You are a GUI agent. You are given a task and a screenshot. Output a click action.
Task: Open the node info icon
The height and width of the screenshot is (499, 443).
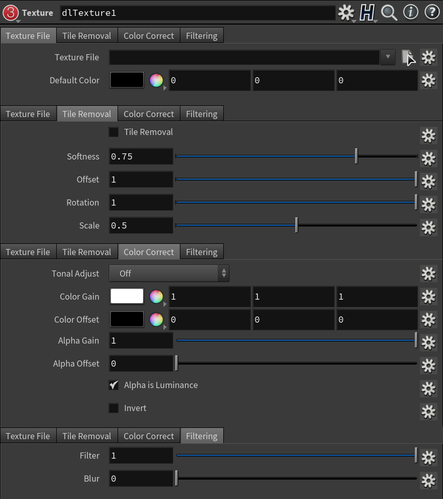click(x=410, y=13)
